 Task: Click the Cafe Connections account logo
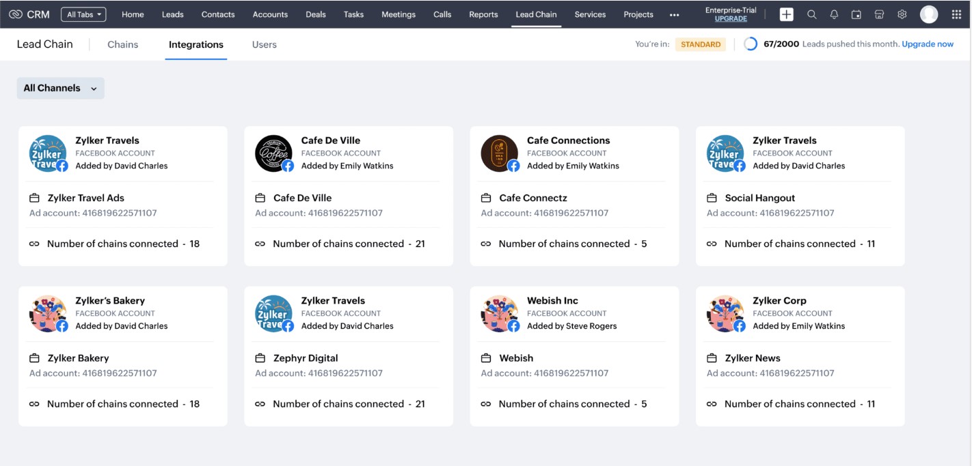(499, 154)
